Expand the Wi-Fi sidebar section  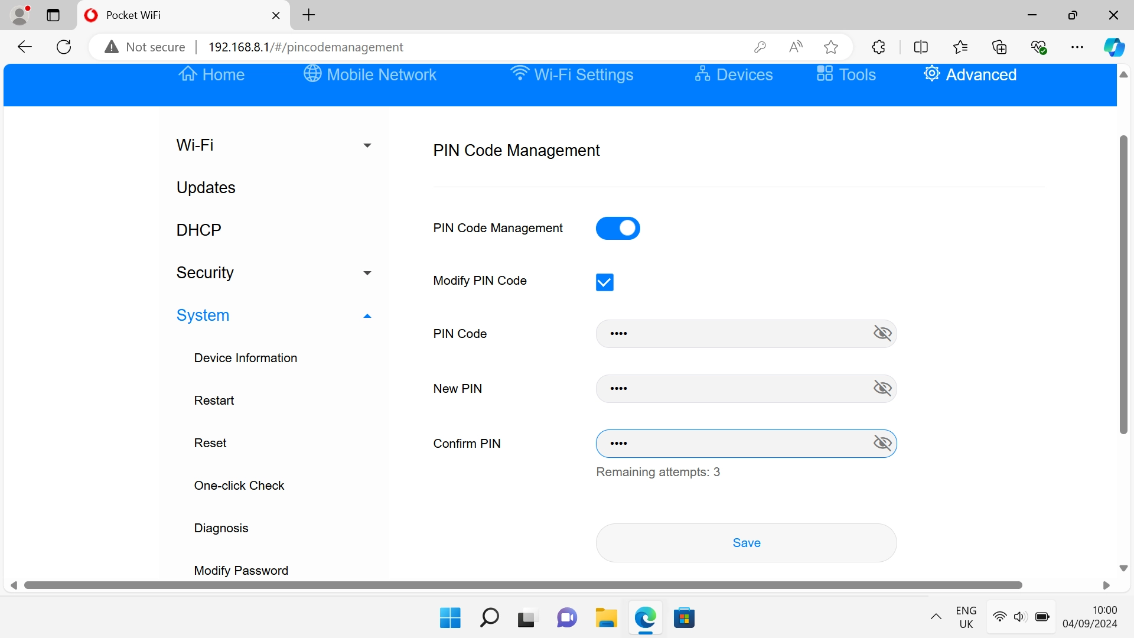coord(367,145)
